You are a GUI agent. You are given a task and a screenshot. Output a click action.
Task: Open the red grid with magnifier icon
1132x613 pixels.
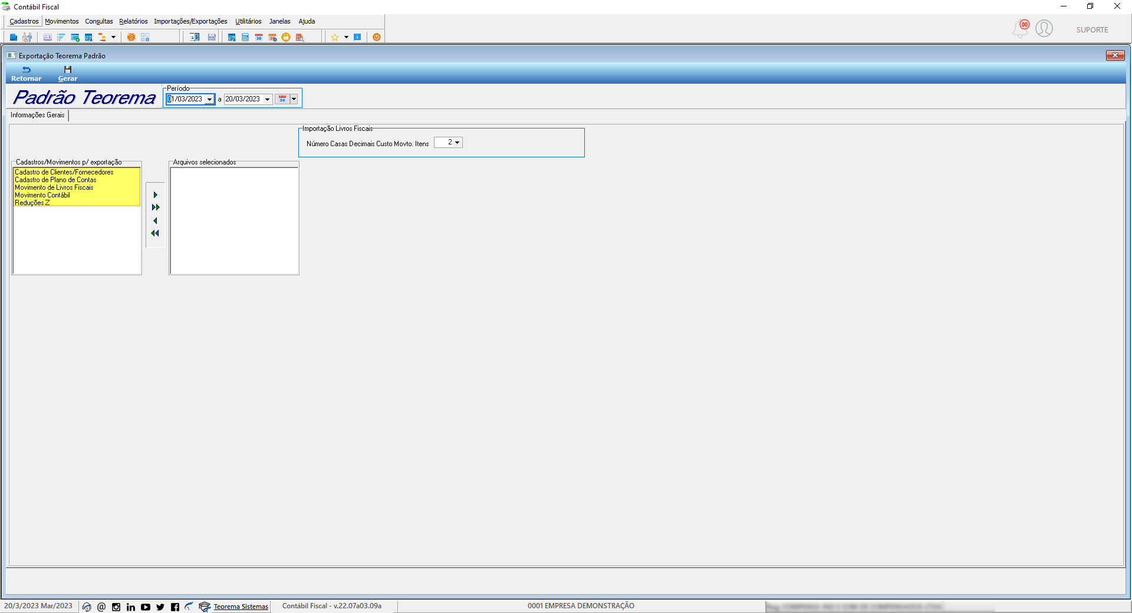[300, 37]
